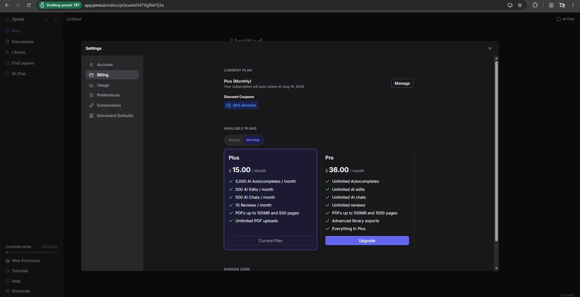Click the Help info icon

pyautogui.click(x=8, y=281)
